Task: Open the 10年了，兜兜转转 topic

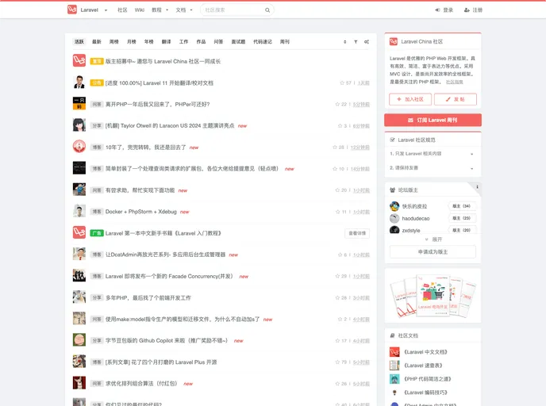Action: pyautogui.click(x=145, y=147)
